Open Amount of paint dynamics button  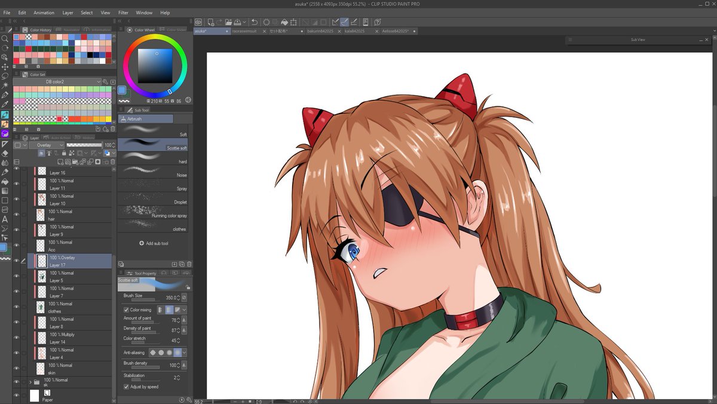(x=184, y=320)
